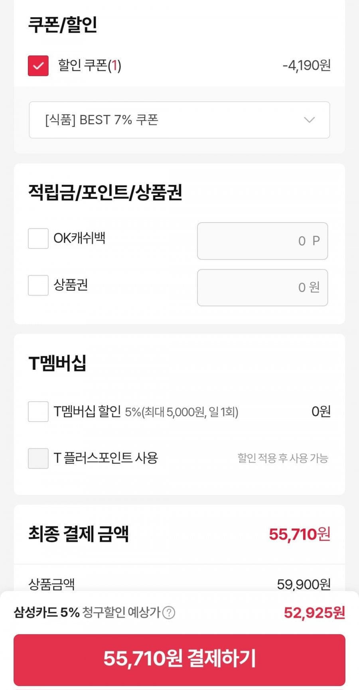Tap the OK캐쉬백 label text
This screenshot has height=690, width=359.
coord(79,239)
